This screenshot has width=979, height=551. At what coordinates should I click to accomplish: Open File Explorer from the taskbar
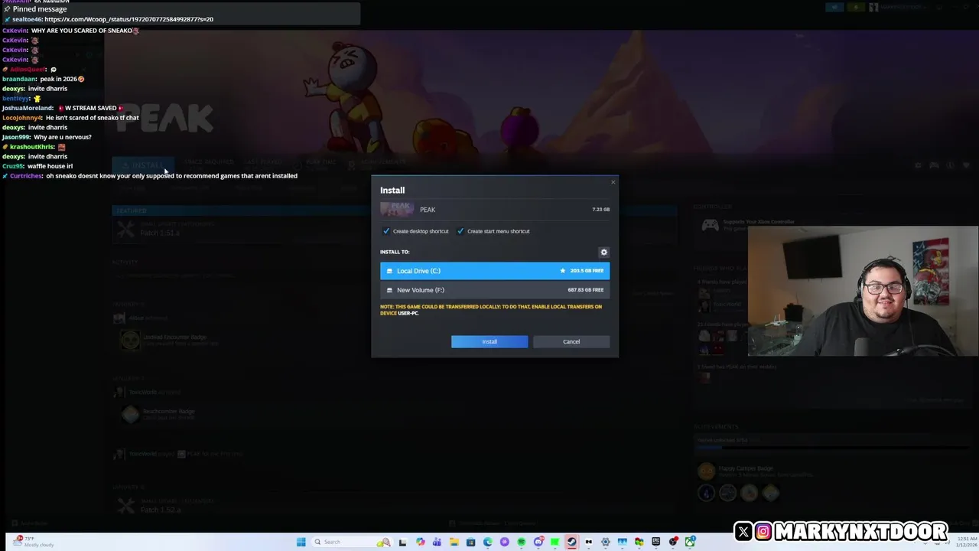click(x=454, y=542)
